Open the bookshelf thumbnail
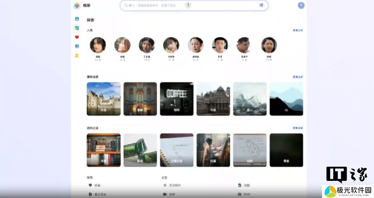374x198 pixels. [104, 150]
